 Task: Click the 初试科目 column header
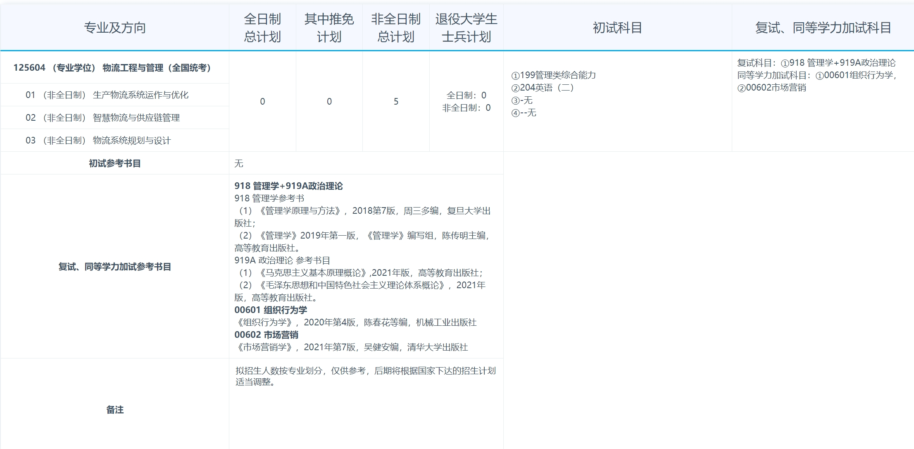click(x=617, y=28)
